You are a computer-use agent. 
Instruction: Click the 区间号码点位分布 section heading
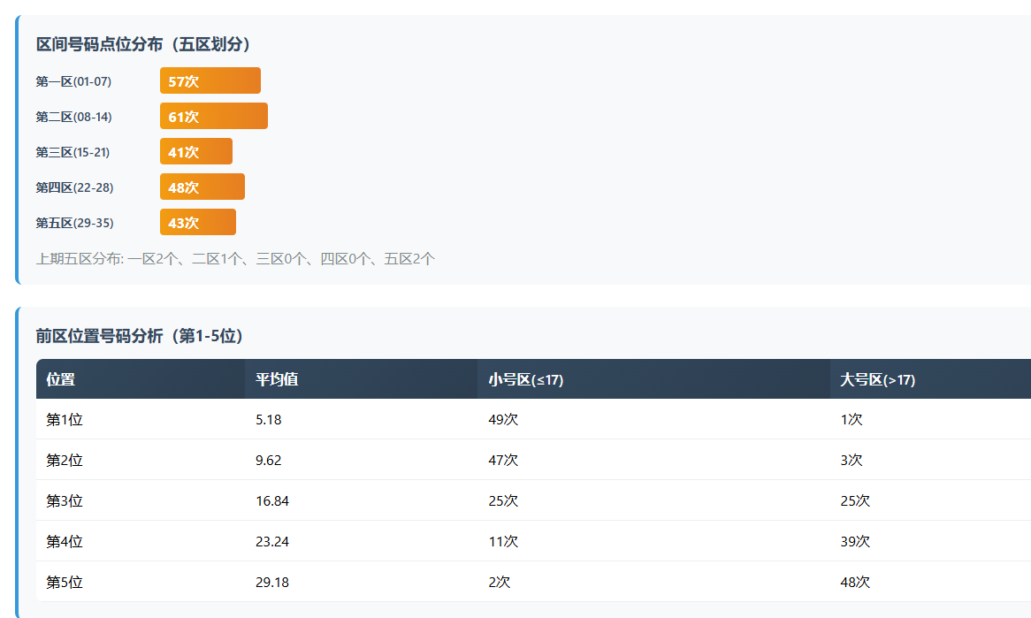[x=143, y=44]
